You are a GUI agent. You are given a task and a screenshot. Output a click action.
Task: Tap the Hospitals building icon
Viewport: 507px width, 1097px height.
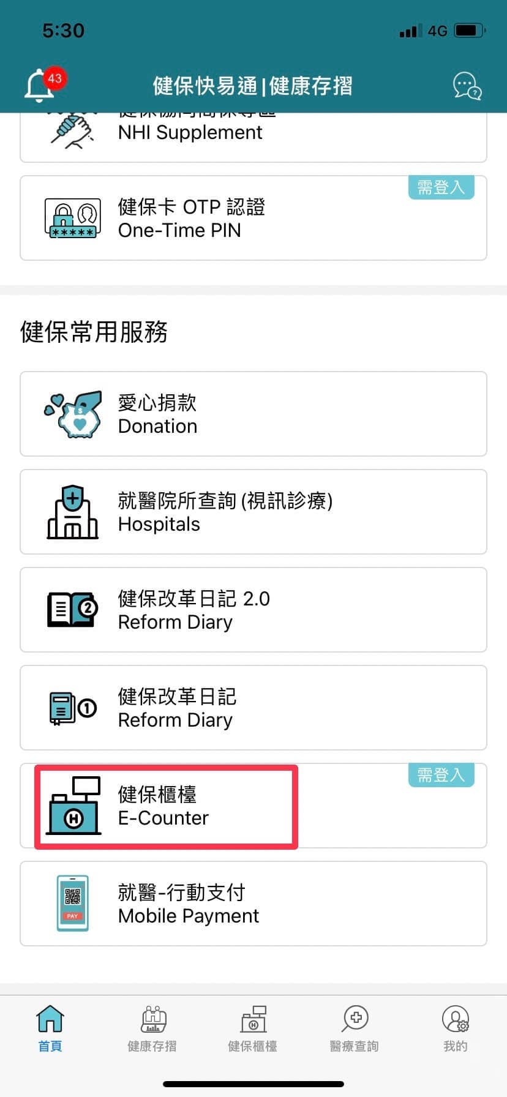[x=73, y=512]
